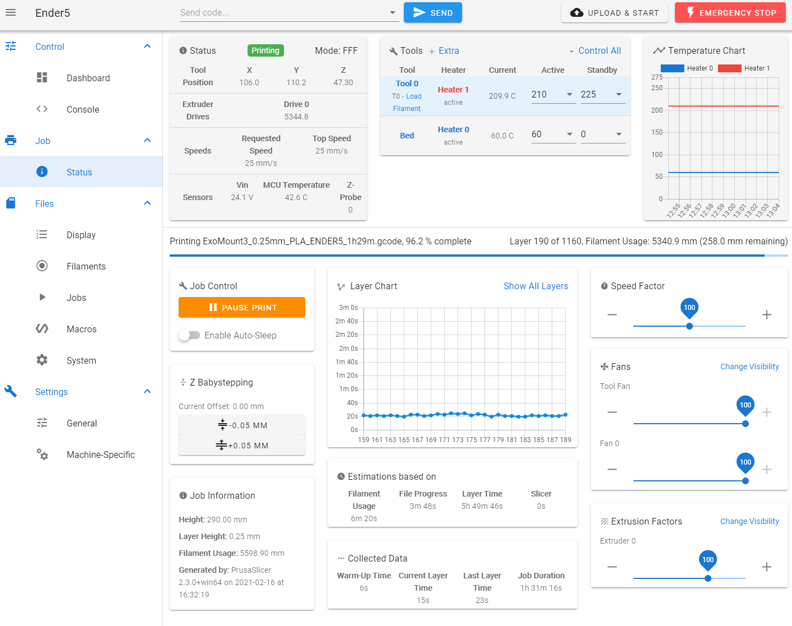792x626 pixels.
Task: Click the Extruder 0 slider handle
Action: 708,578
